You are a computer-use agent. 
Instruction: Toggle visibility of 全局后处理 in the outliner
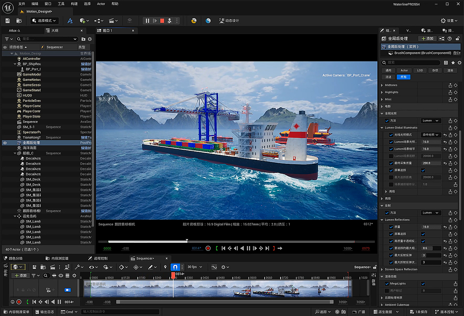pyautogui.click(x=5, y=143)
